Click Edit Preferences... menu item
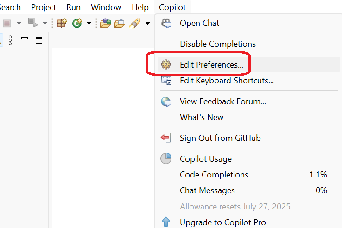This screenshot has width=342, height=228. tap(249, 64)
